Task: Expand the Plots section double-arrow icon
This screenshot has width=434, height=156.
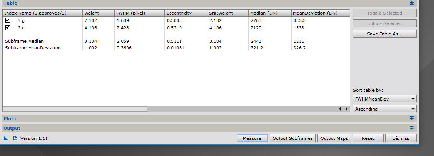Action: click(x=412, y=119)
